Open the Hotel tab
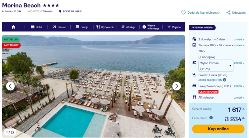 [36, 27]
